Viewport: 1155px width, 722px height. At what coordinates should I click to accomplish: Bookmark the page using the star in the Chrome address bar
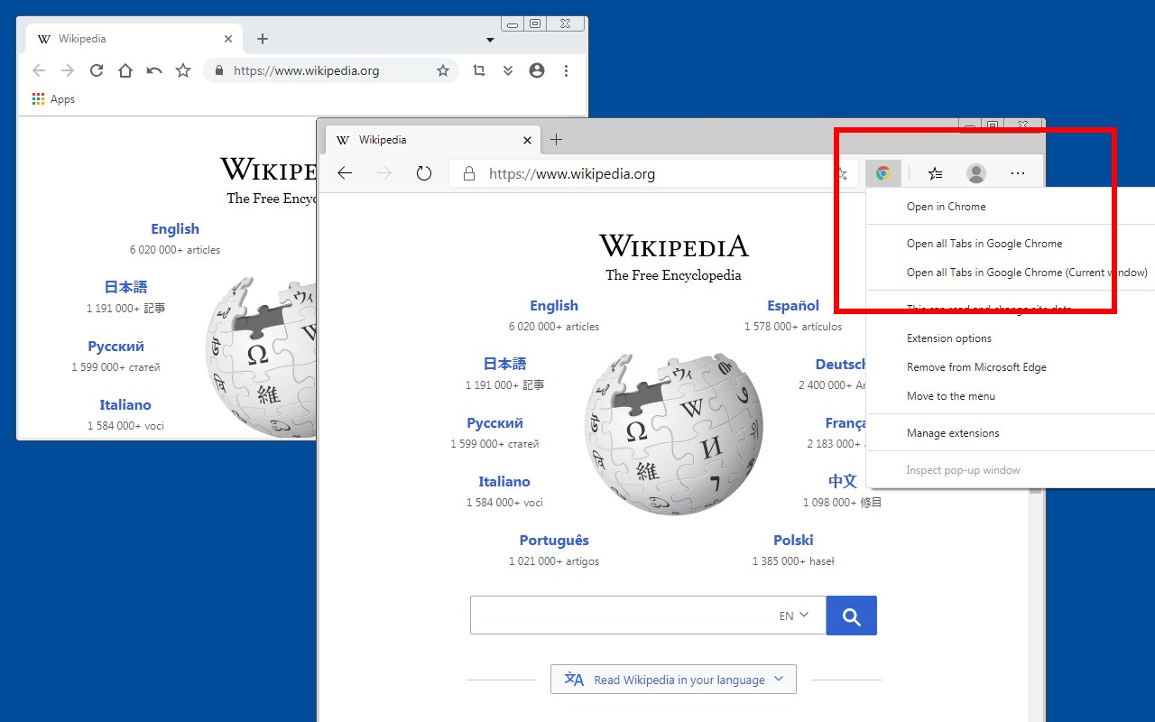(x=443, y=70)
